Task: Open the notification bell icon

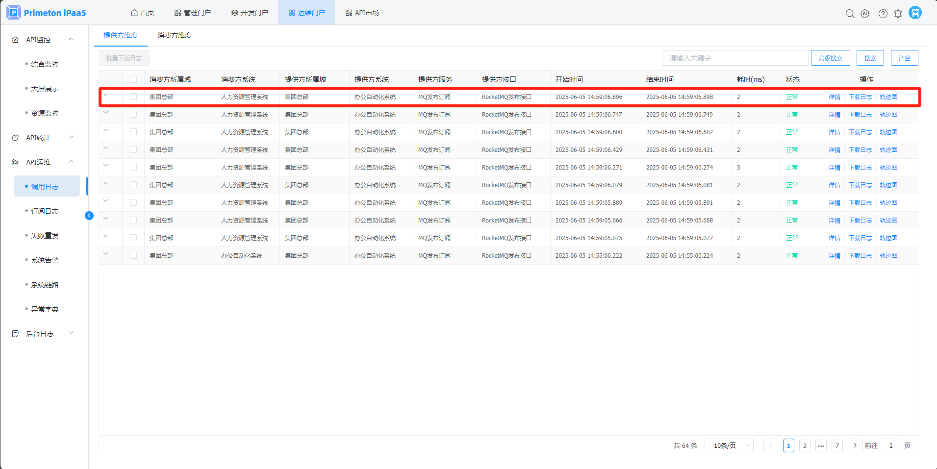Action: click(x=898, y=14)
